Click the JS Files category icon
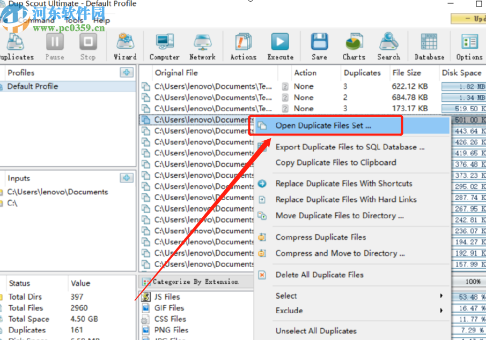 [x=146, y=297]
